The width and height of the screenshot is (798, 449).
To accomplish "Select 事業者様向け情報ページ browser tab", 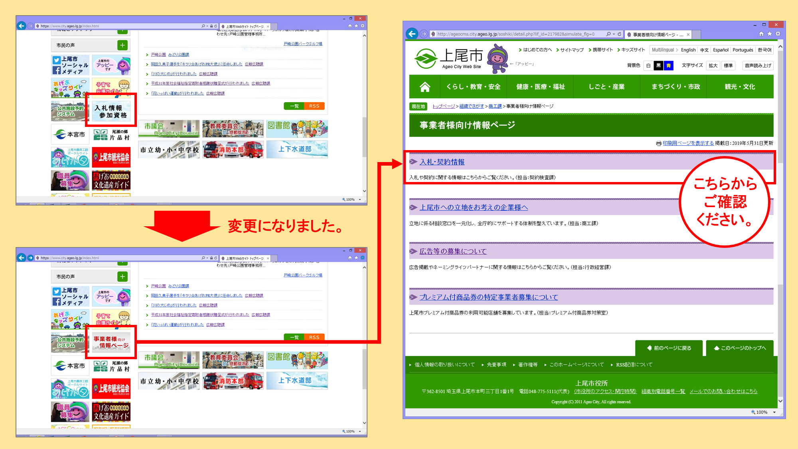I will point(658,35).
